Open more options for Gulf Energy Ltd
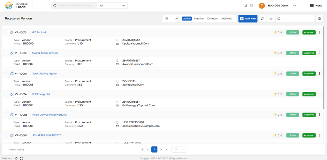The image size is (327, 160). [319, 94]
